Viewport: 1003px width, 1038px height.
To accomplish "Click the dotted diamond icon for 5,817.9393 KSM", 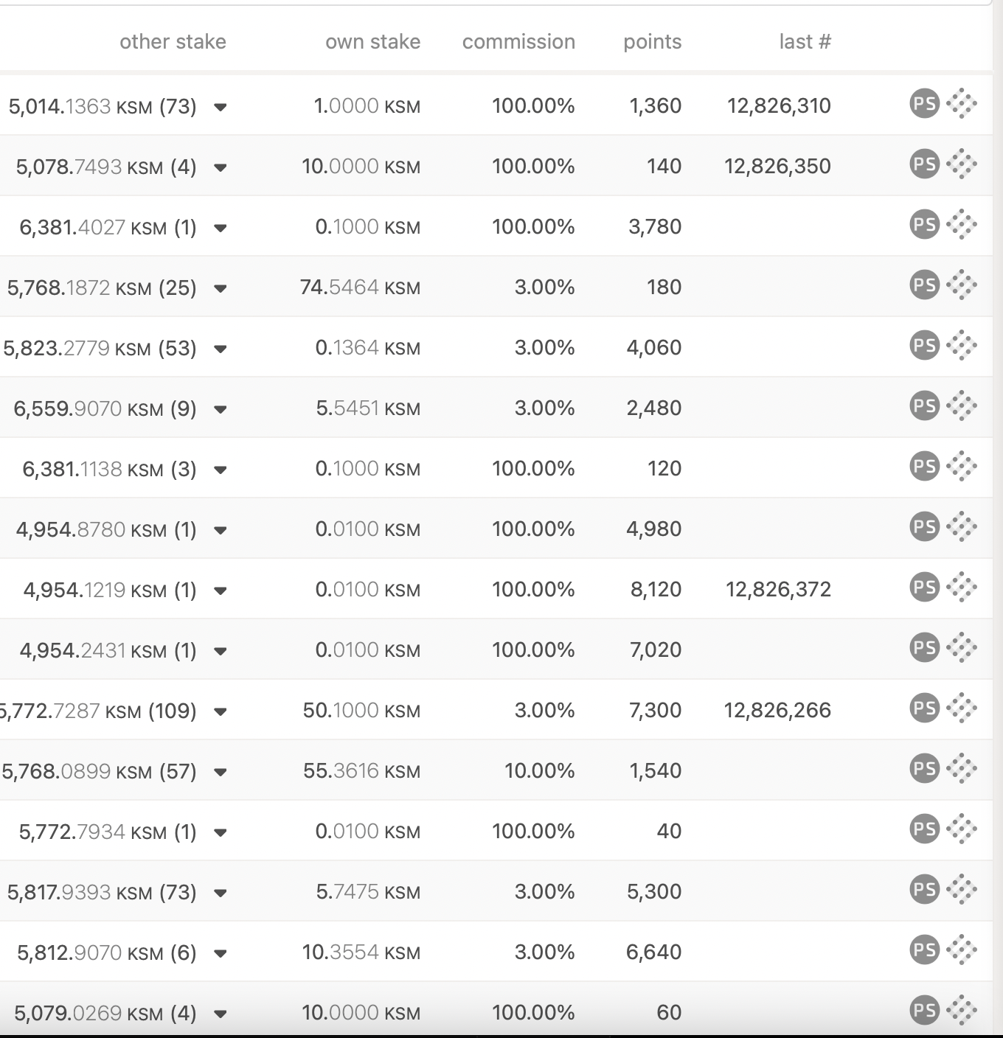I will pos(962,889).
